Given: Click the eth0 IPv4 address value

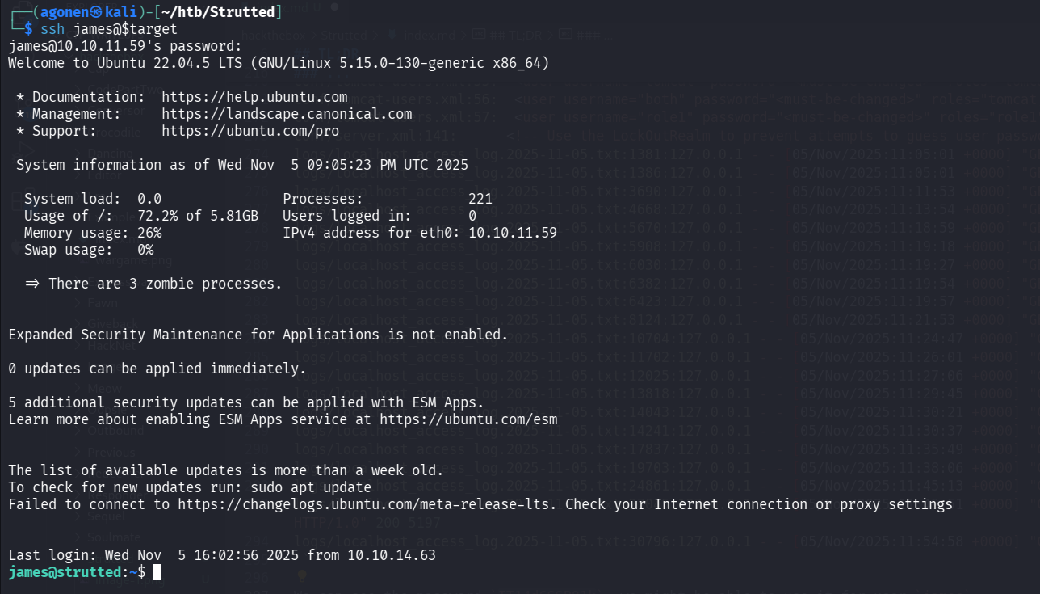Looking at the screenshot, I should click(x=513, y=233).
